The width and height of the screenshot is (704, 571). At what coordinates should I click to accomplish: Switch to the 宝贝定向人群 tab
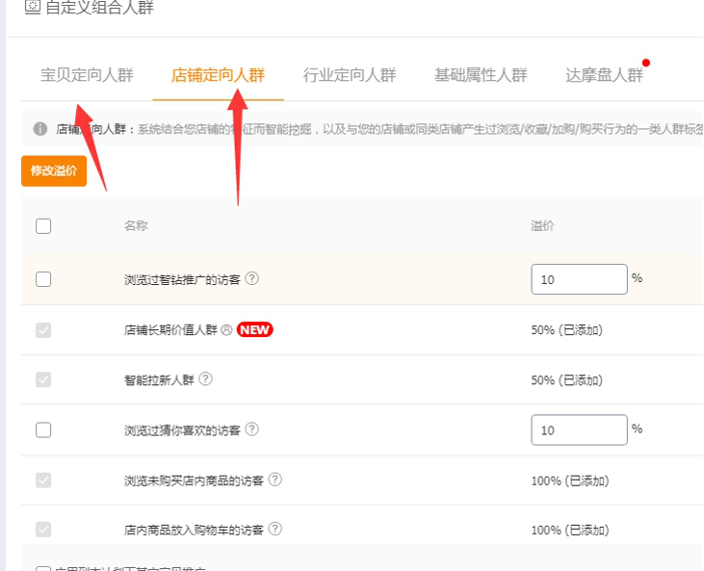(87, 75)
